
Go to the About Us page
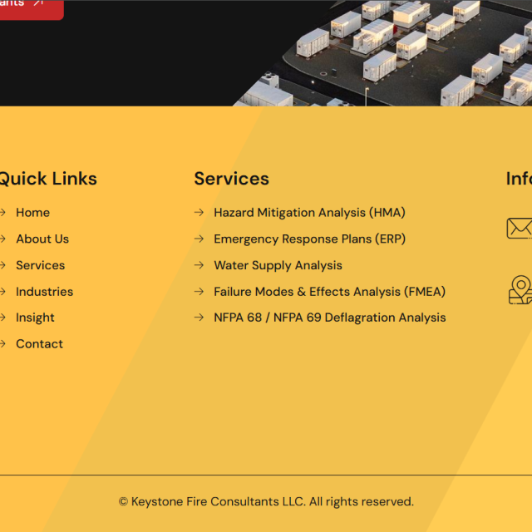click(x=42, y=239)
